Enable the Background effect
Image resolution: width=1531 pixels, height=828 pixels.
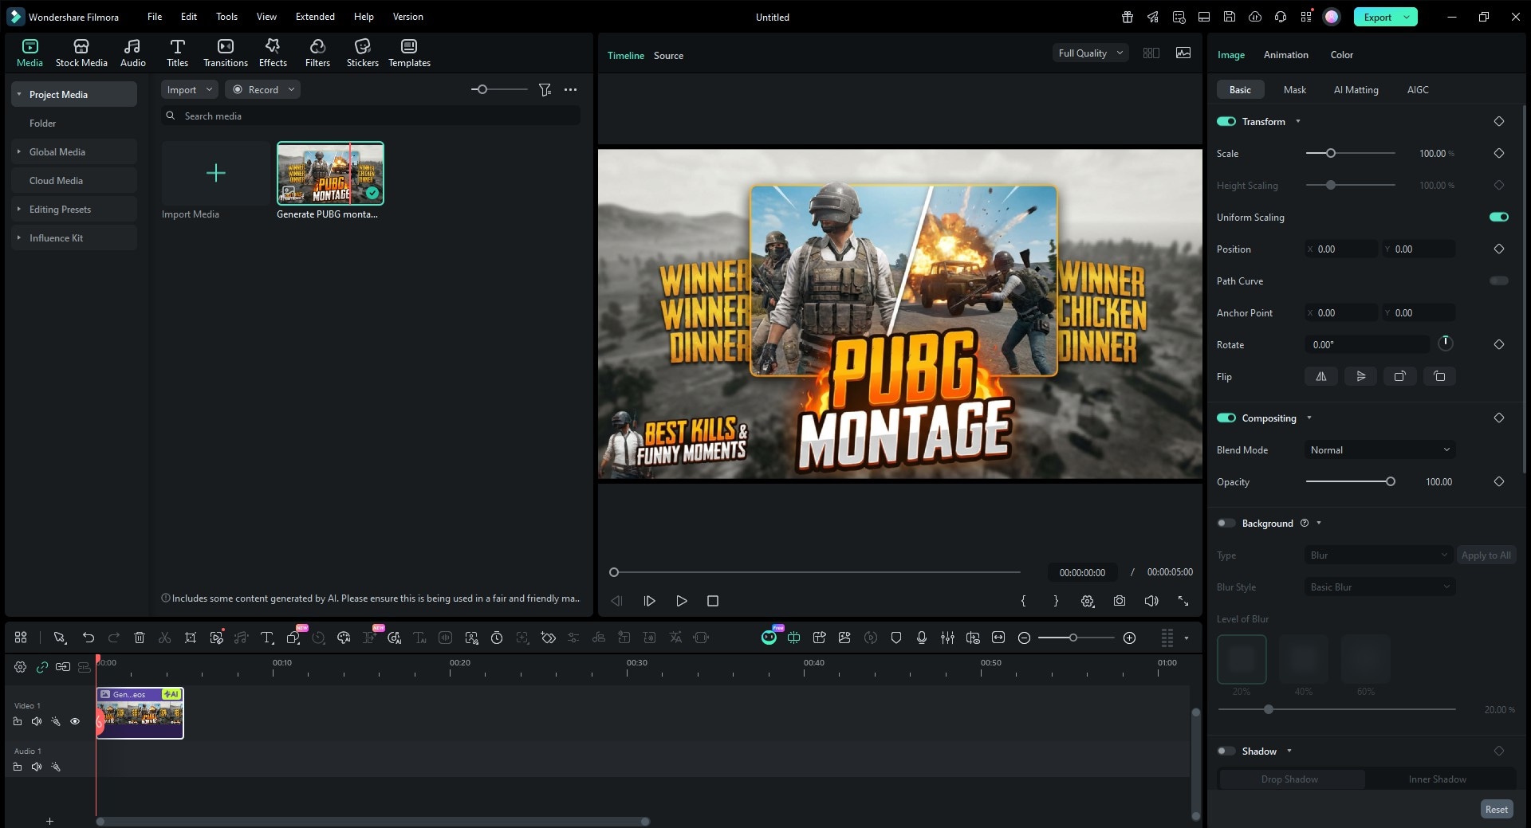[x=1226, y=523]
